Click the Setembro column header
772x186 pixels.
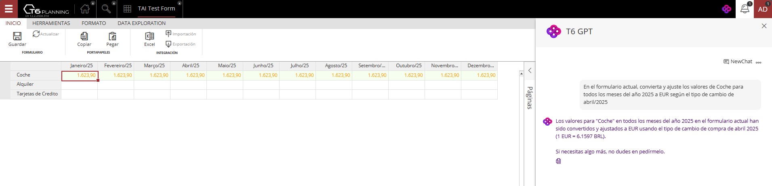point(370,66)
